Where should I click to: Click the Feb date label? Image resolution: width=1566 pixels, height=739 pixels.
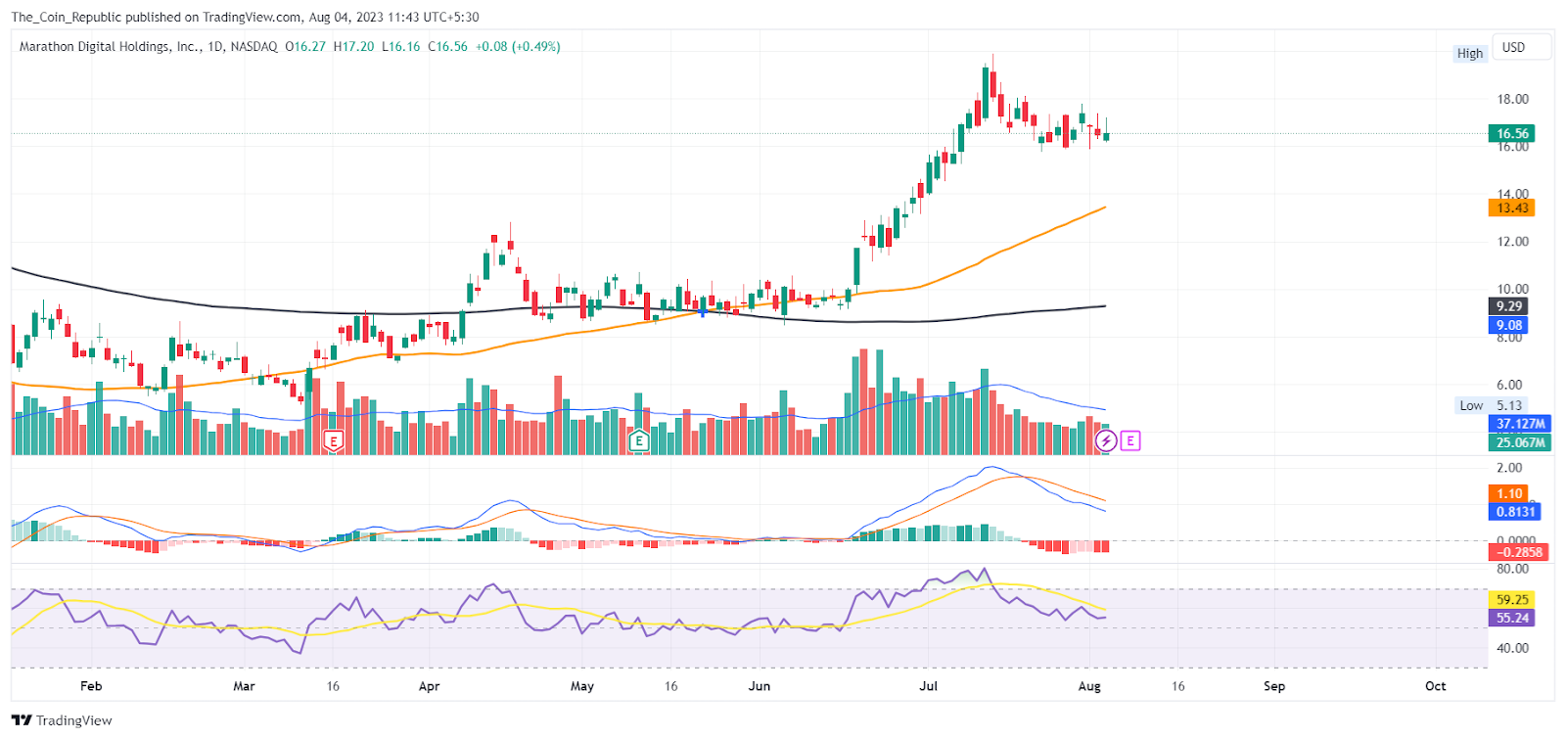tap(91, 686)
